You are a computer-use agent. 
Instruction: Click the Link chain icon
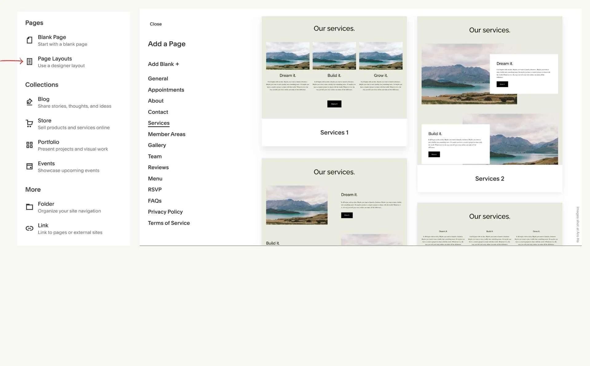coord(29,228)
